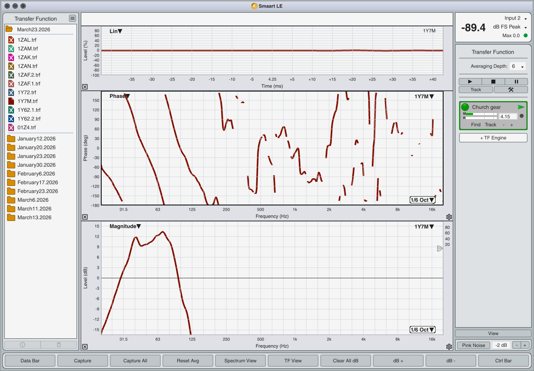Close the impulse response Lin pane

(85, 87)
